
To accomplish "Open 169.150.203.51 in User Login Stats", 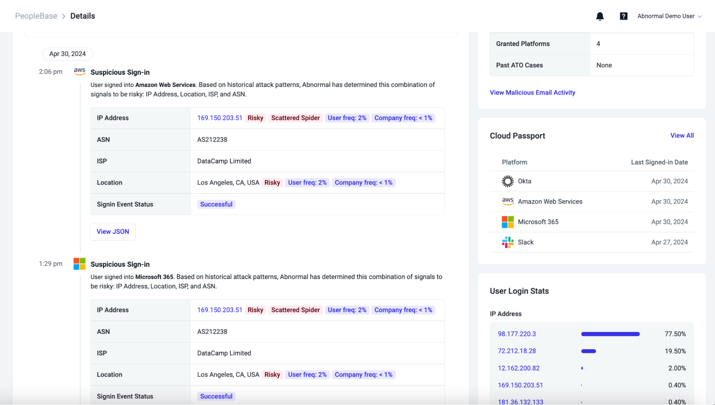I will (520, 386).
